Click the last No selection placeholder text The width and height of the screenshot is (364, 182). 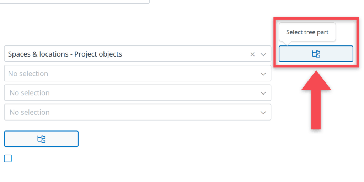tap(30, 112)
